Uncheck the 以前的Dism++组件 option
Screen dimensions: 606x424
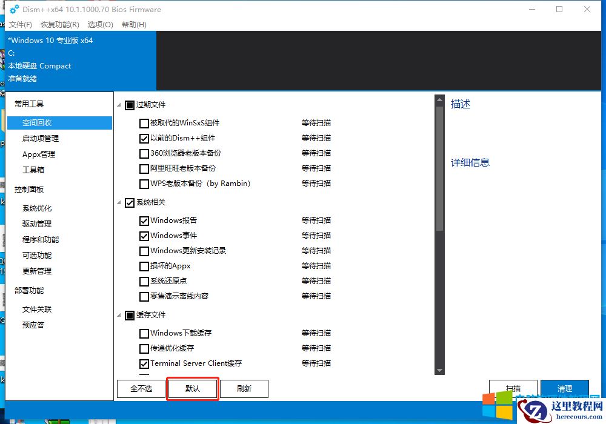(144, 138)
